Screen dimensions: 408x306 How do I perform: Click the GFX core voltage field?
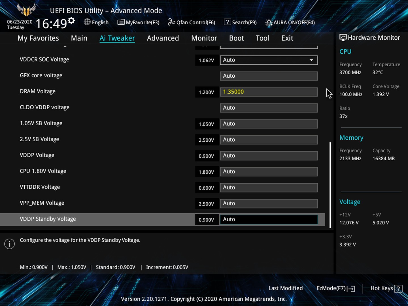pyautogui.click(x=269, y=76)
